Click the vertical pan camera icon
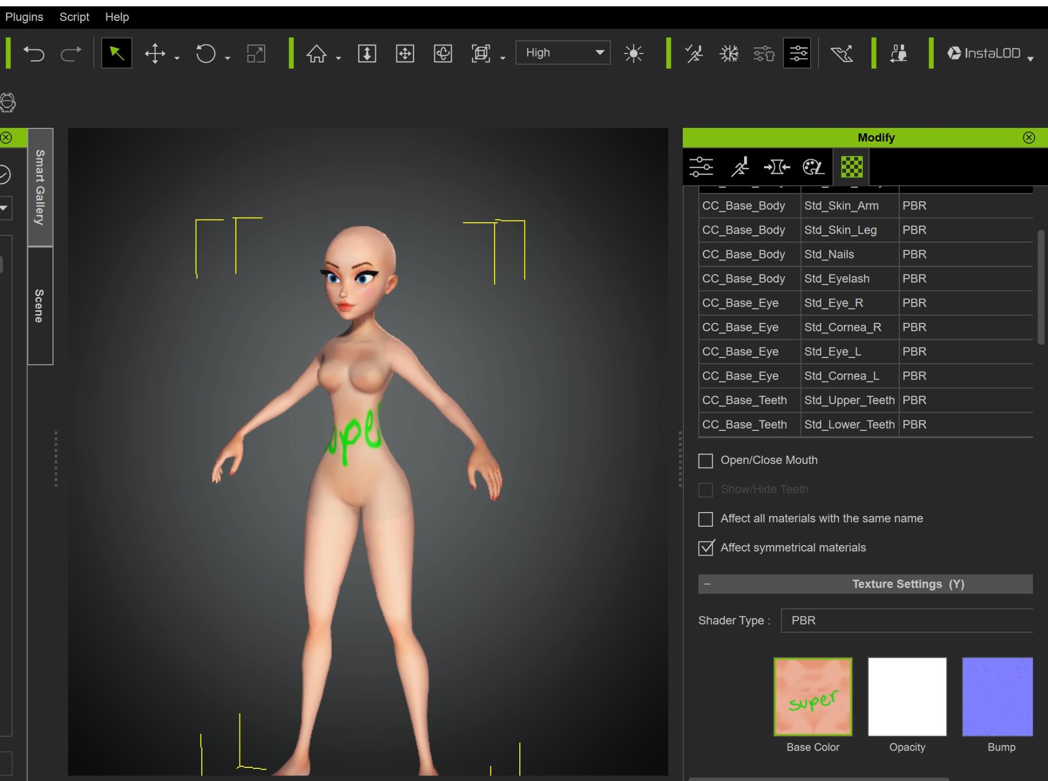This screenshot has width=1048, height=781. click(367, 53)
